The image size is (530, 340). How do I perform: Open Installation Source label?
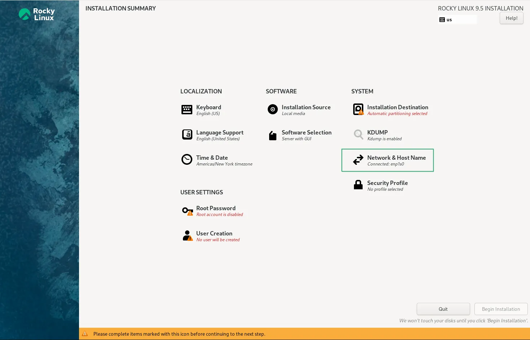[x=306, y=107]
